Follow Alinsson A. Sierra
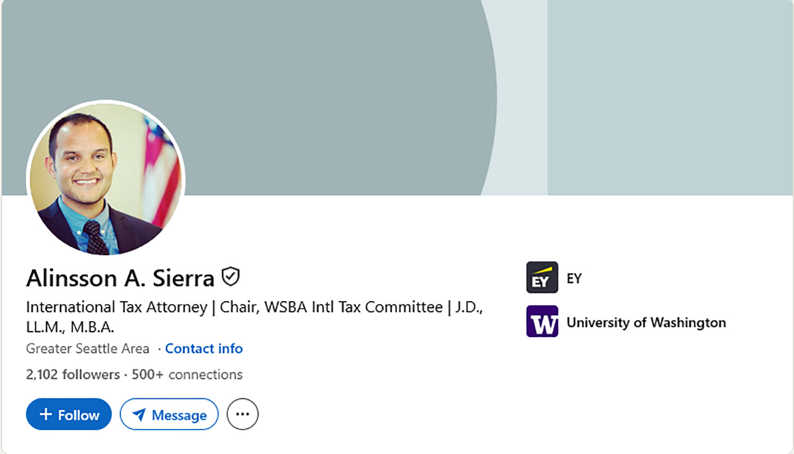This screenshot has width=794, height=454. click(x=68, y=414)
